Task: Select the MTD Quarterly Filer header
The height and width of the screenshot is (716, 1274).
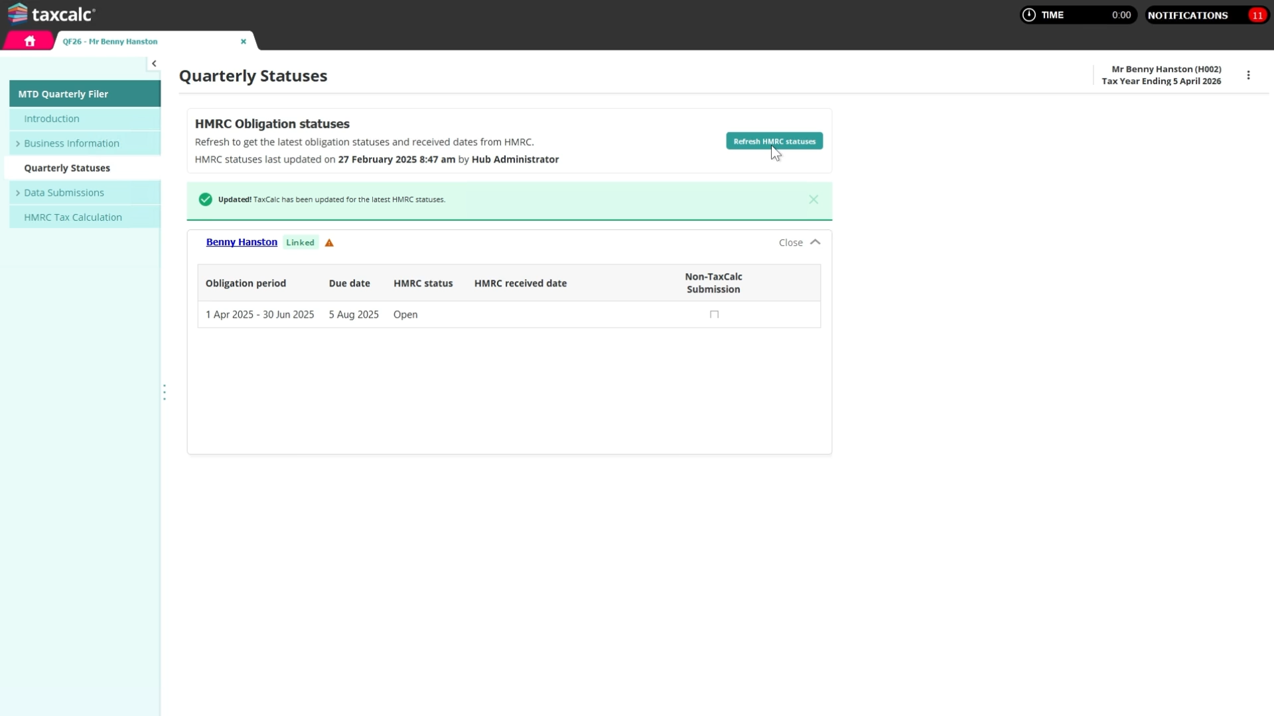Action: 85,93
